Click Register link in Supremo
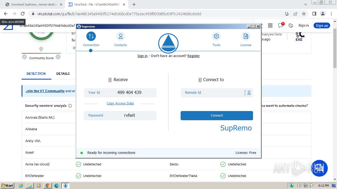Screen dimensions: 337x189 (x=194, y=56)
